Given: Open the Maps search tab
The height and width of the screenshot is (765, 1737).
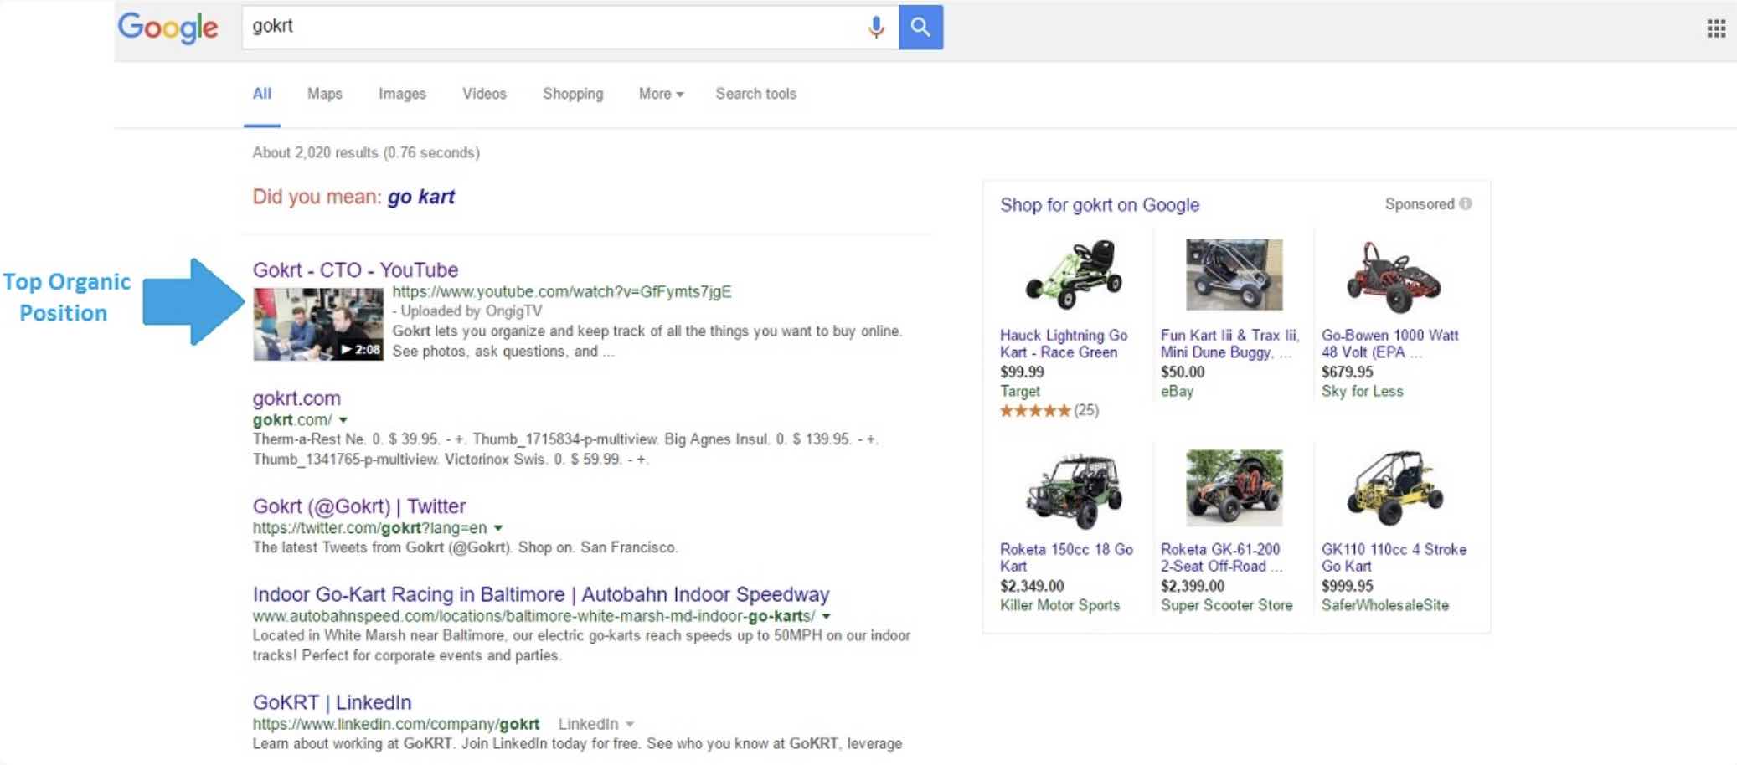Looking at the screenshot, I should (324, 94).
